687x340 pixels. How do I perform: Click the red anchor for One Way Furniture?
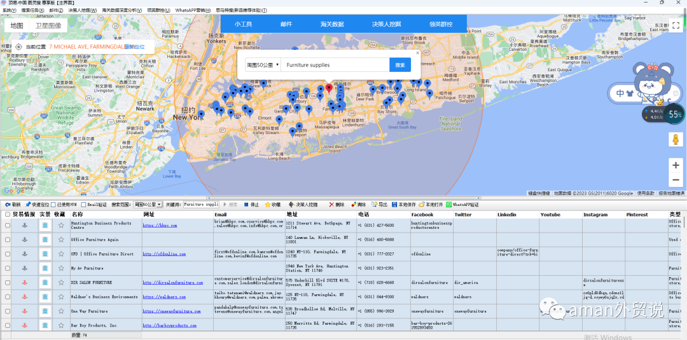pos(25,311)
